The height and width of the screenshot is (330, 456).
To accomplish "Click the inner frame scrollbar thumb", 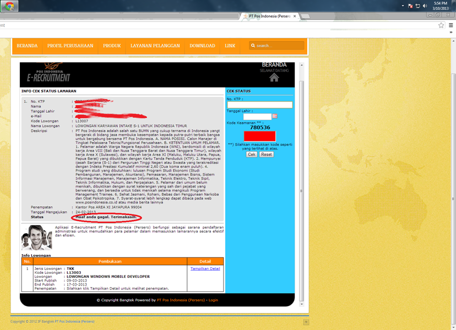I will 302,191.
